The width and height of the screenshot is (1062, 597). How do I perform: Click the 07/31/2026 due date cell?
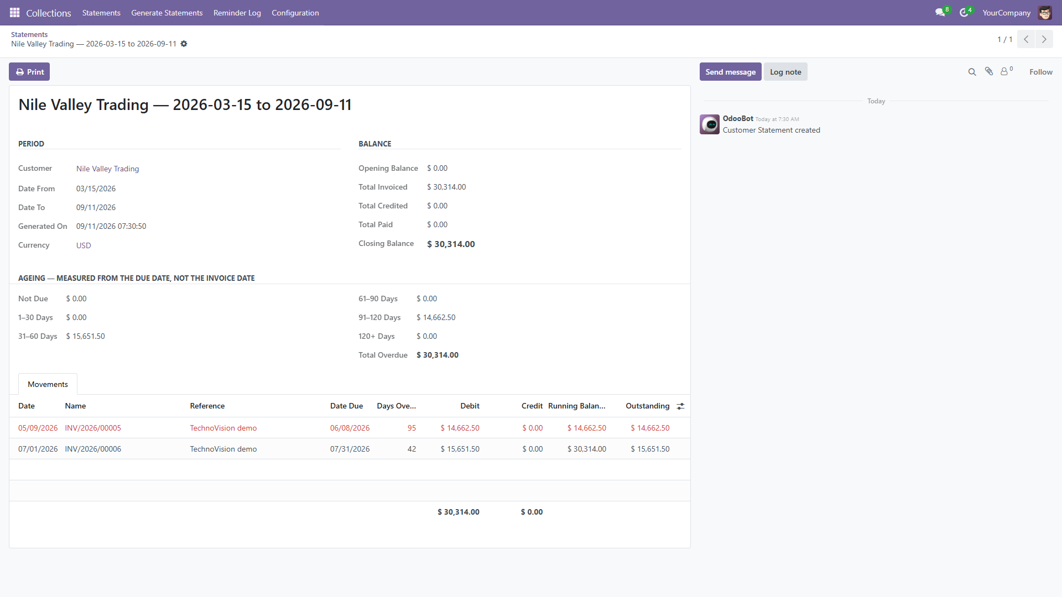click(350, 449)
